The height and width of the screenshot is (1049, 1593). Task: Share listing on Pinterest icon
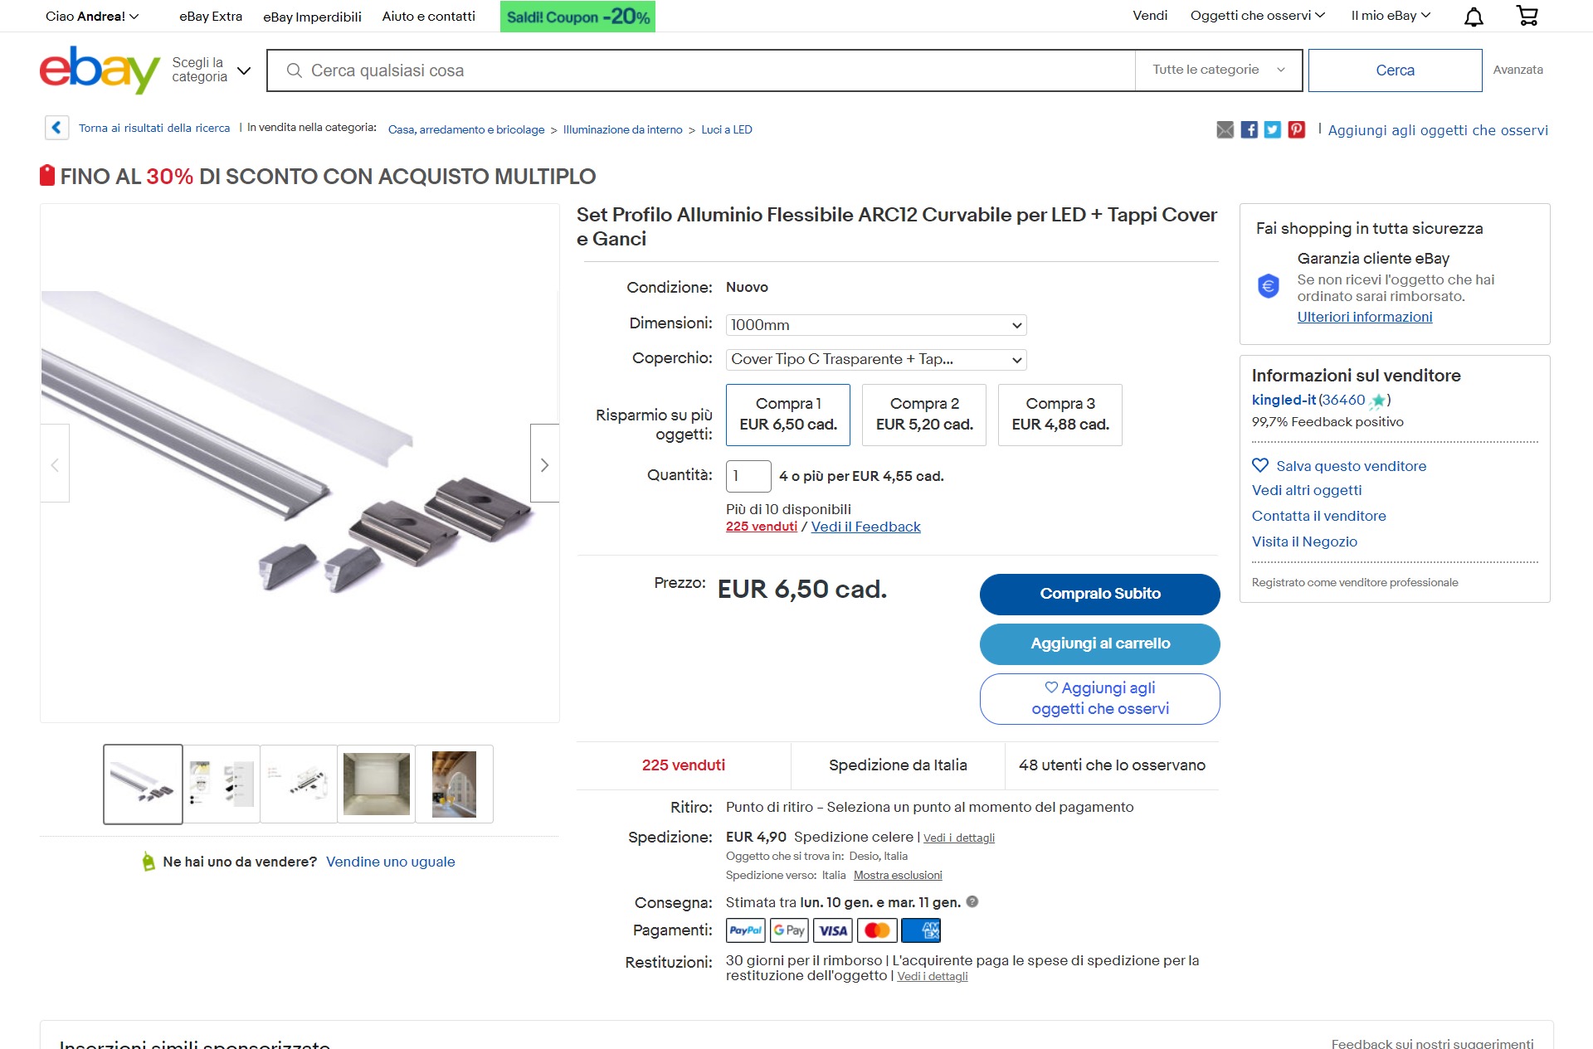point(1297,129)
